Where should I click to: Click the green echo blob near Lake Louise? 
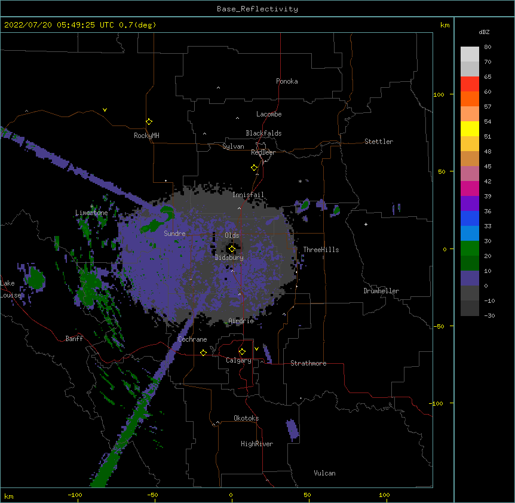pyautogui.click(x=35, y=279)
